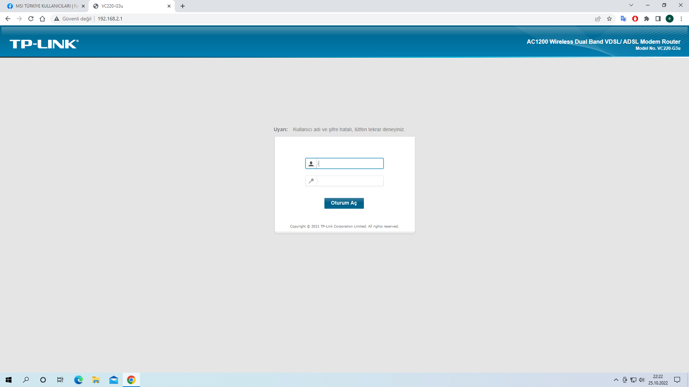Expand the tab search chevron
Viewport: 689px width, 387px height.
631,5
